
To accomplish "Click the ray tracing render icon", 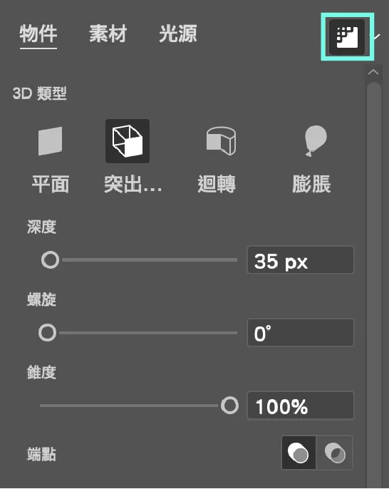I will coord(347,37).
